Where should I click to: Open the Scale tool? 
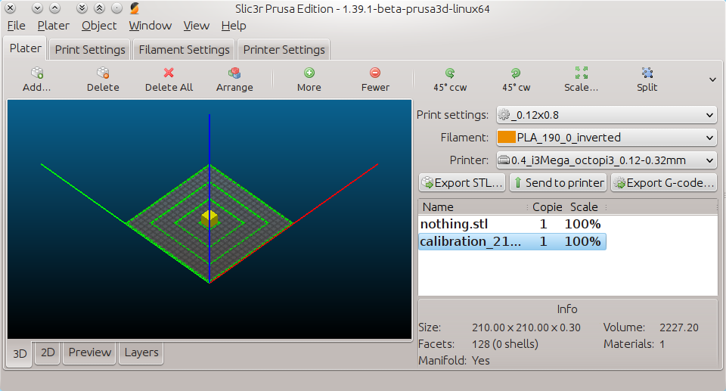click(582, 73)
